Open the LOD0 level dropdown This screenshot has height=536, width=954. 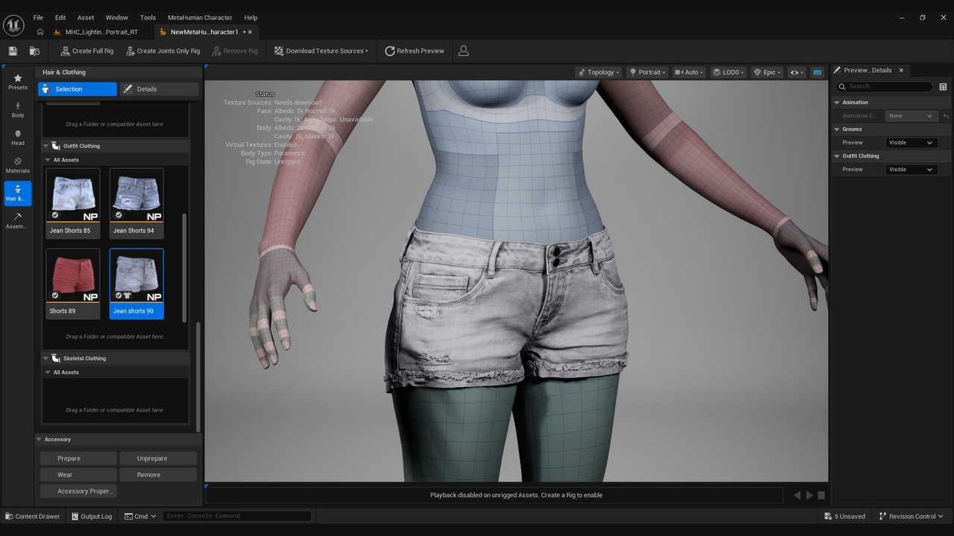pyautogui.click(x=729, y=72)
